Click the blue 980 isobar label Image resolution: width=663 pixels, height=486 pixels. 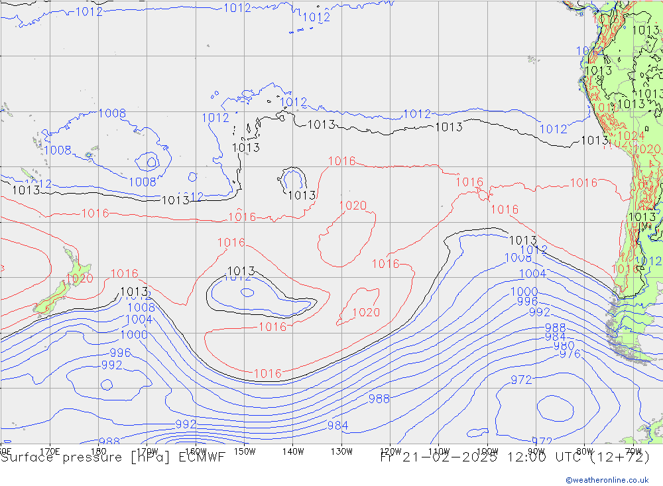coord(564,345)
